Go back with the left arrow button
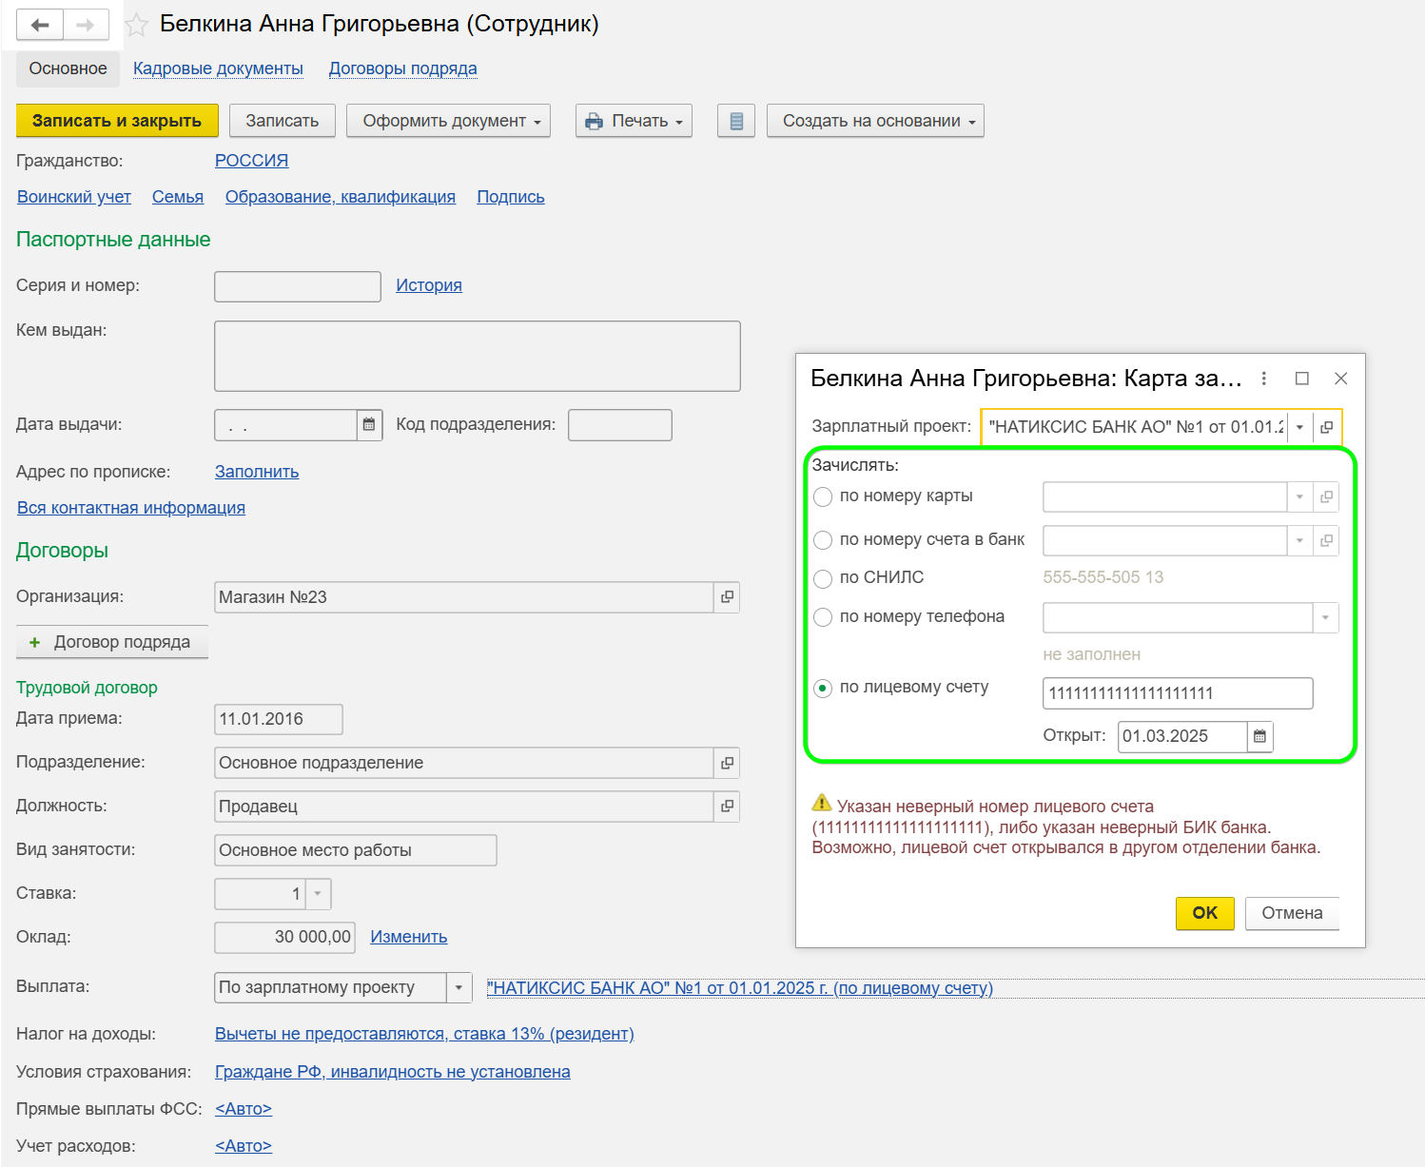Viewport: 1425px width, 1167px height. [x=40, y=25]
